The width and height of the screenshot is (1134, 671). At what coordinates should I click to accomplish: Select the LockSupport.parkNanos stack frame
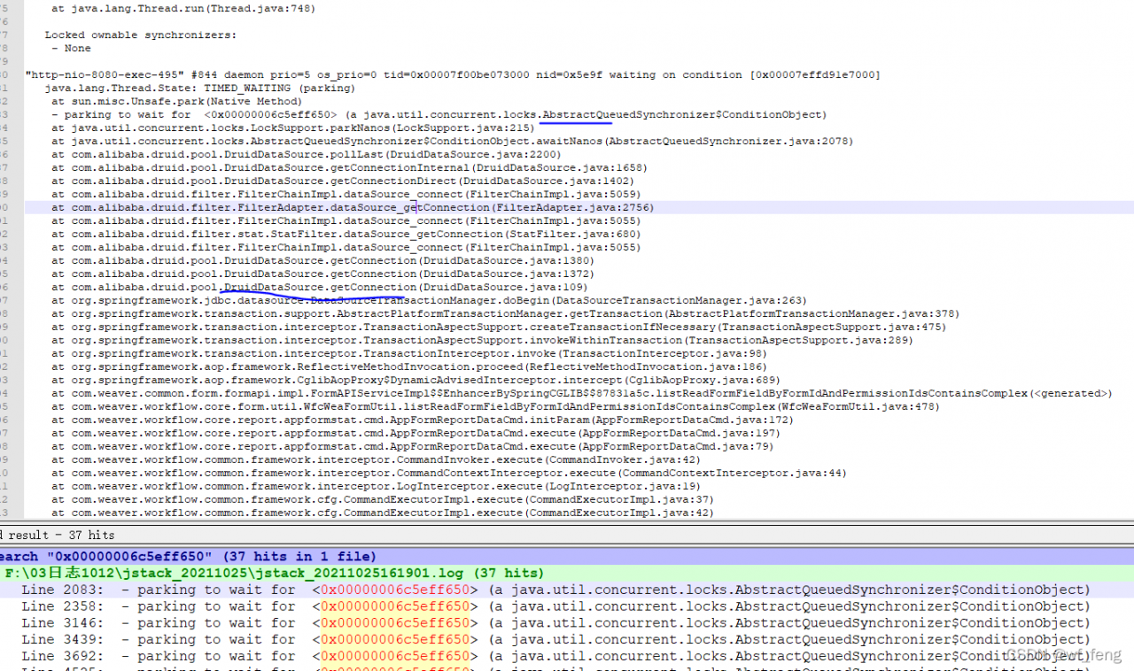292,127
